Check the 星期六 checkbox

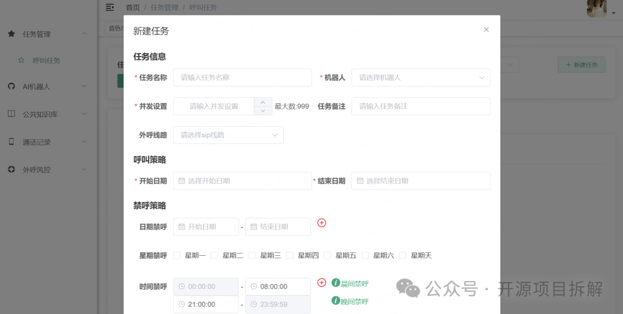365,255
